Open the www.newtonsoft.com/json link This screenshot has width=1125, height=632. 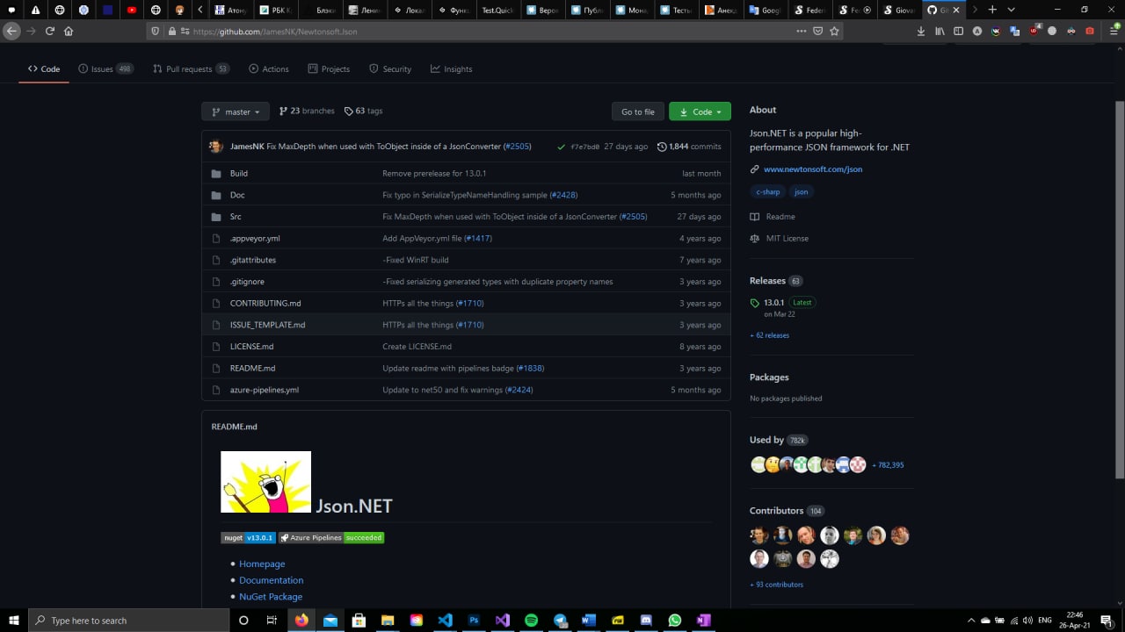click(813, 169)
